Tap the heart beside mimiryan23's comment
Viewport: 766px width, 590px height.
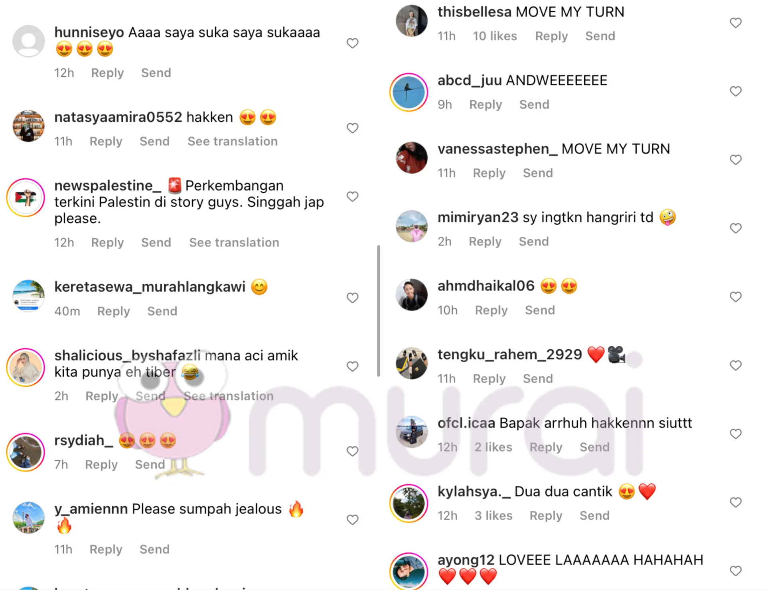coord(736,228)
